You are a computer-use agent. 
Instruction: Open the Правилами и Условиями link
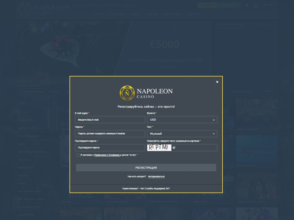coord(107,155)
